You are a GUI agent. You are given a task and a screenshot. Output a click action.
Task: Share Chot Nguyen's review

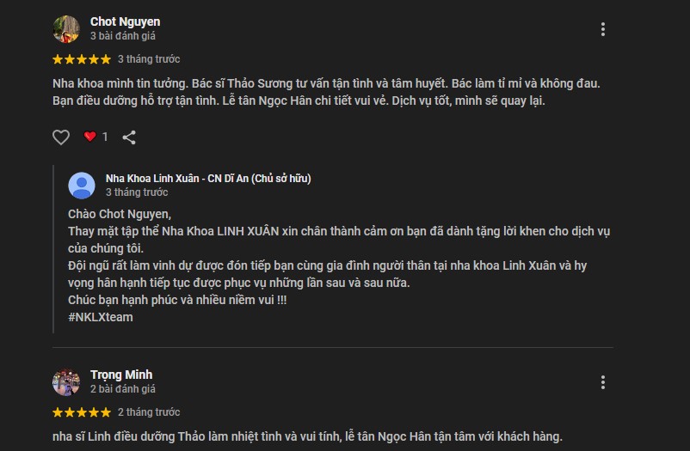point(129,137)
